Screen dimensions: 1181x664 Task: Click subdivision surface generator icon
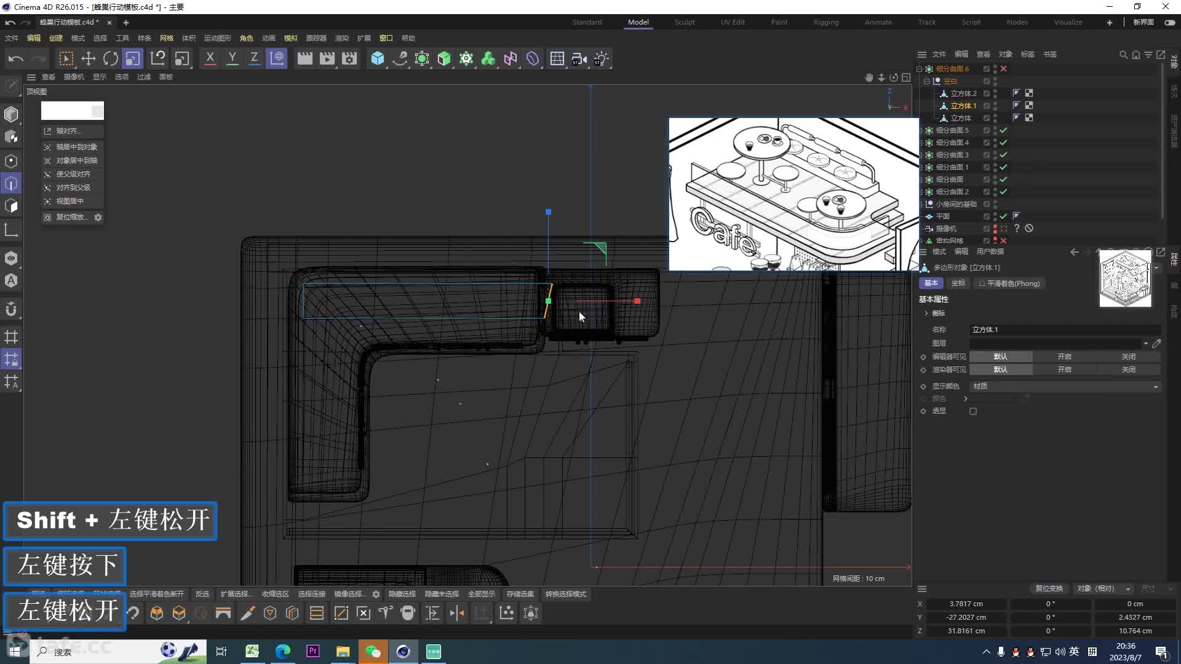pos(422,58)
